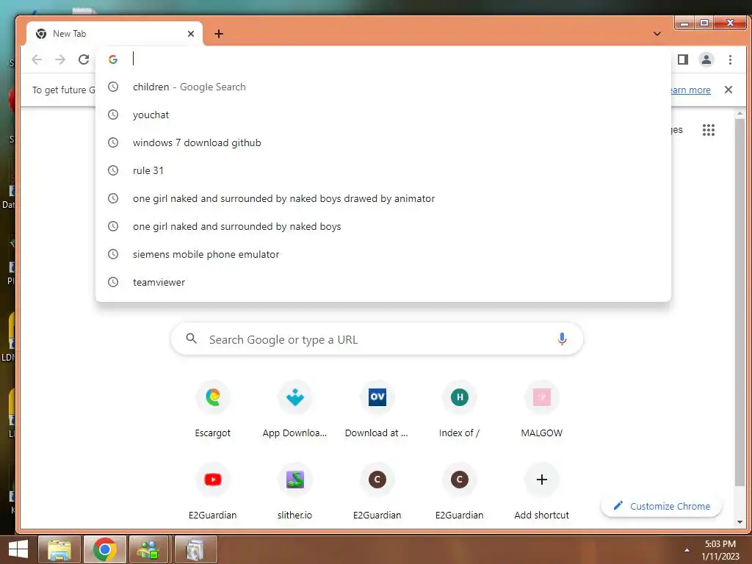The height and width of the screenshot is (564, 752).
Task: Open the Chrome side panel icon
Action: click(x=682, y=59)
